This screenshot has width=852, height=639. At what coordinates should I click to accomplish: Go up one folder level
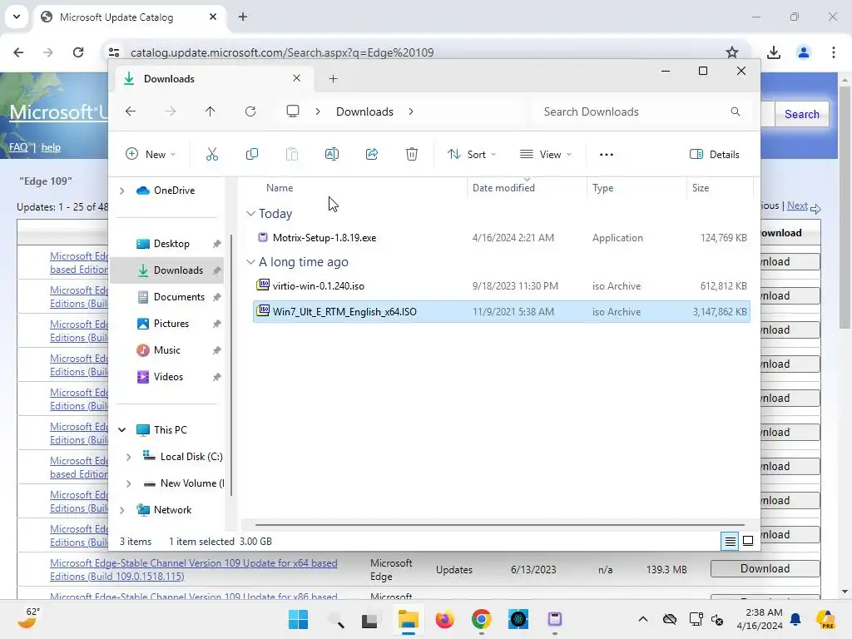[211, 111]
